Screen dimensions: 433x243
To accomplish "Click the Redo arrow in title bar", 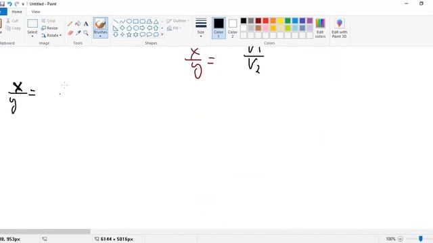I will click(x=17, y=4).
